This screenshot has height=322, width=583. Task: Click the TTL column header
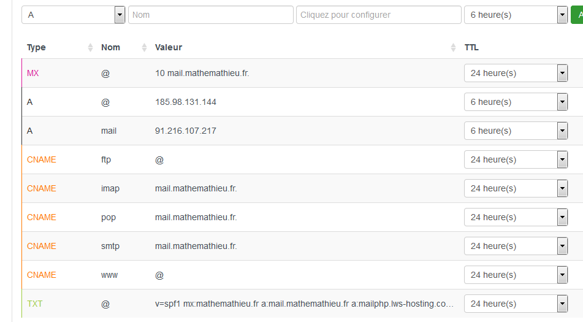471,48
